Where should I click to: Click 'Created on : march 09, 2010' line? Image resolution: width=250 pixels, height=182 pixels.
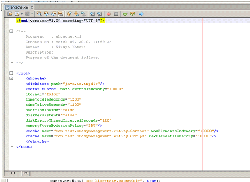pyautogui.click(x=68, y=42)
